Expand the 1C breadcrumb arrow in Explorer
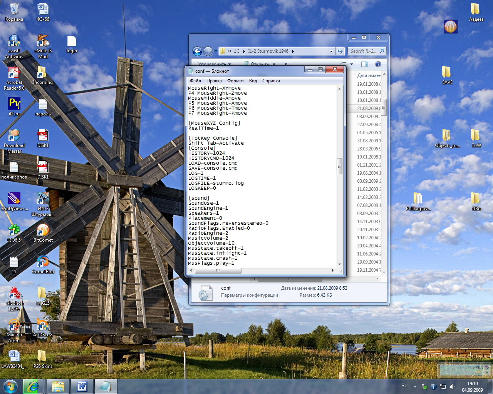Screen dimensions: 493x394 coord(244,51)
